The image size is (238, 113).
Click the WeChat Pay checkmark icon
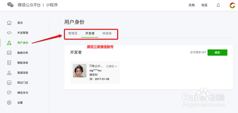[x=9, y=93]
